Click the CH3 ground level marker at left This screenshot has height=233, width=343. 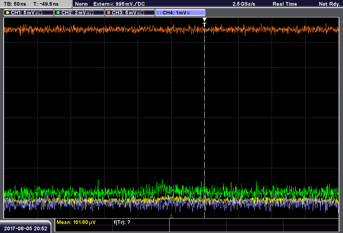pyautogui.click(x=8, y=30)
